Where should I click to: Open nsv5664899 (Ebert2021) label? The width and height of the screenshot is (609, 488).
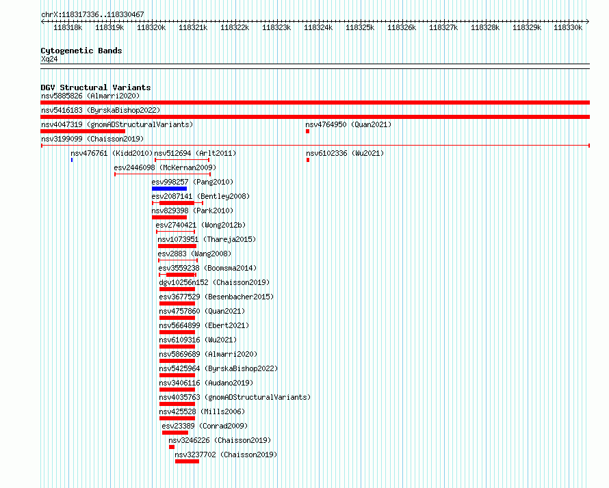[x=204, y=325]
